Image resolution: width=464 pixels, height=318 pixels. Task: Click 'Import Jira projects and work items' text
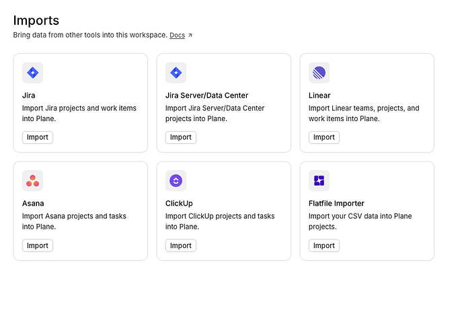tap(79, 114)
